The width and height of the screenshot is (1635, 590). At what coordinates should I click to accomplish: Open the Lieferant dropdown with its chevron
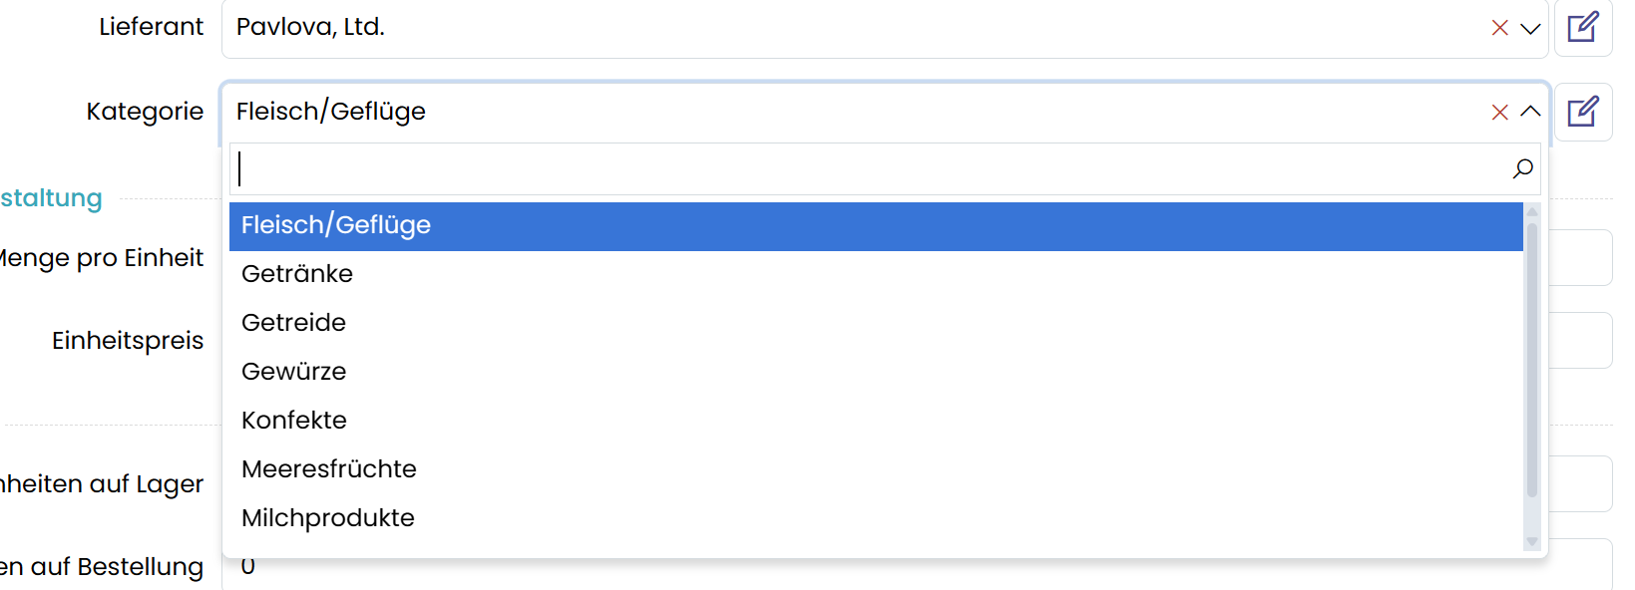click(x=1529, y=29)
